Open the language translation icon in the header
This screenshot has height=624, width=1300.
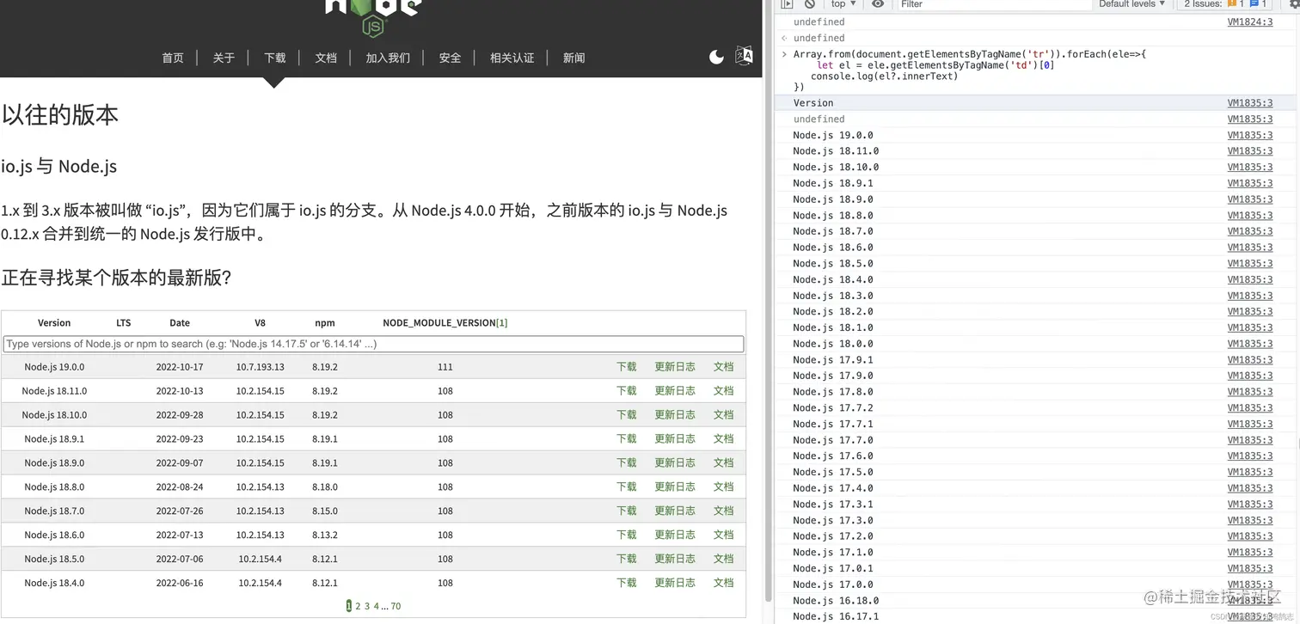pos(744,56)
